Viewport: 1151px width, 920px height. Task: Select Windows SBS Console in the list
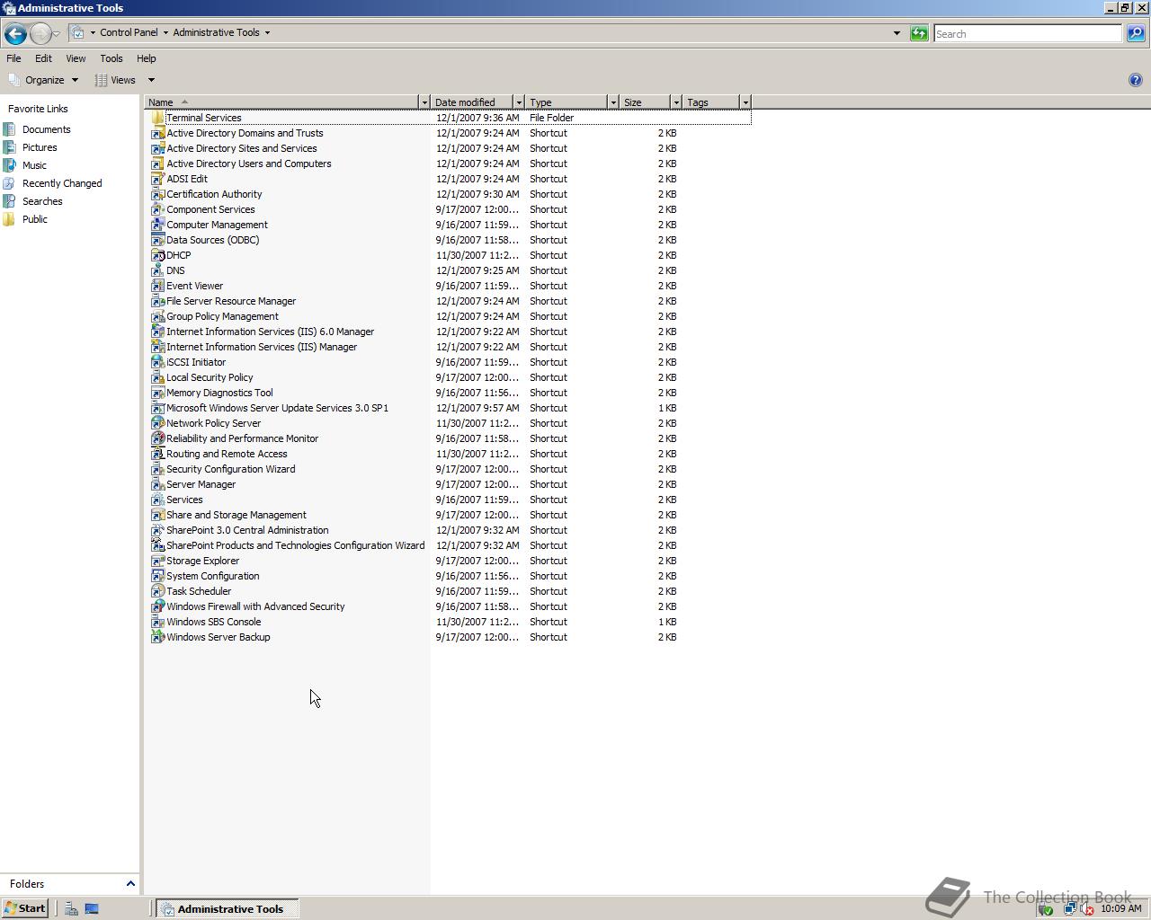[x=213, y=622]
